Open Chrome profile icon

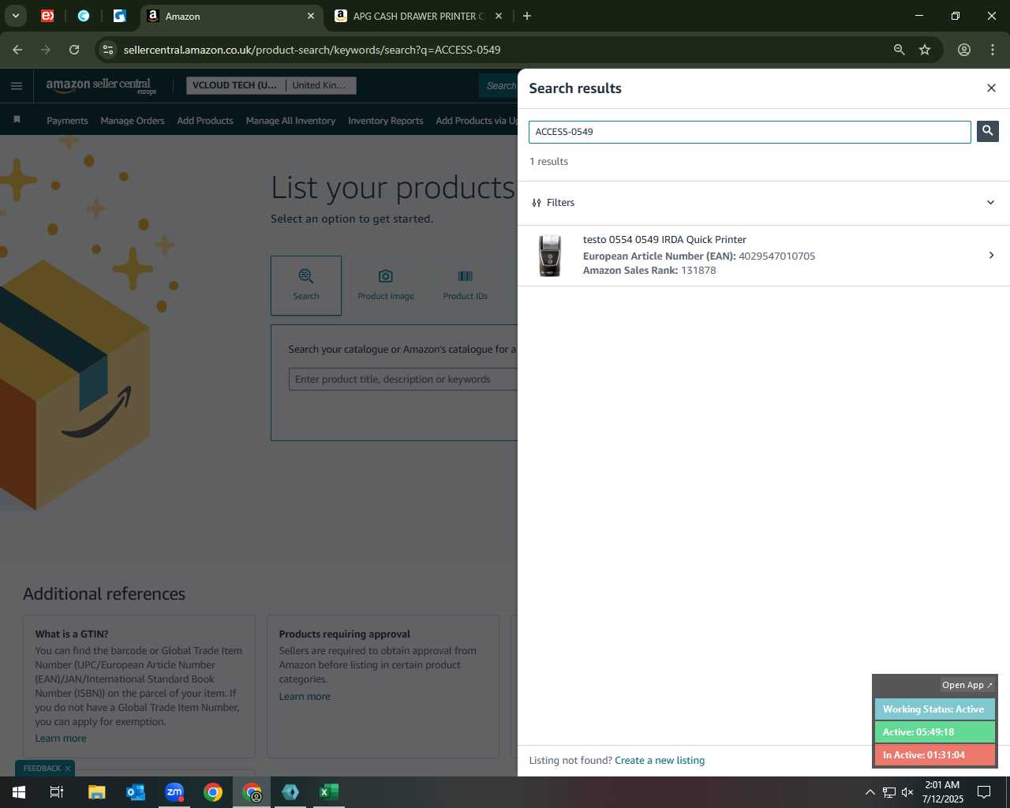tap(964, 50)
